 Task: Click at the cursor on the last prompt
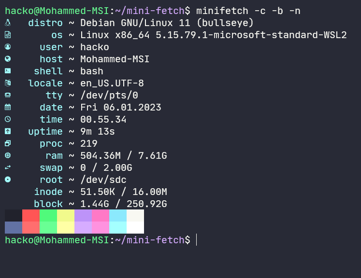[x=196, y=240]
